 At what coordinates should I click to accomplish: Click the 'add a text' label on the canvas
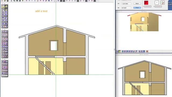41,11
